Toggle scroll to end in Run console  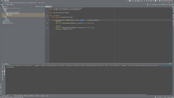pos(4,71)
